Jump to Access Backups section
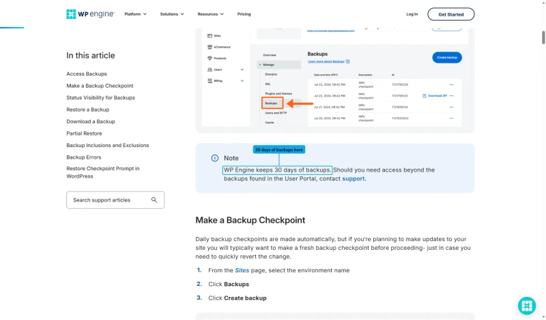This screenshot has width=546, height=320. click(87, 74)
